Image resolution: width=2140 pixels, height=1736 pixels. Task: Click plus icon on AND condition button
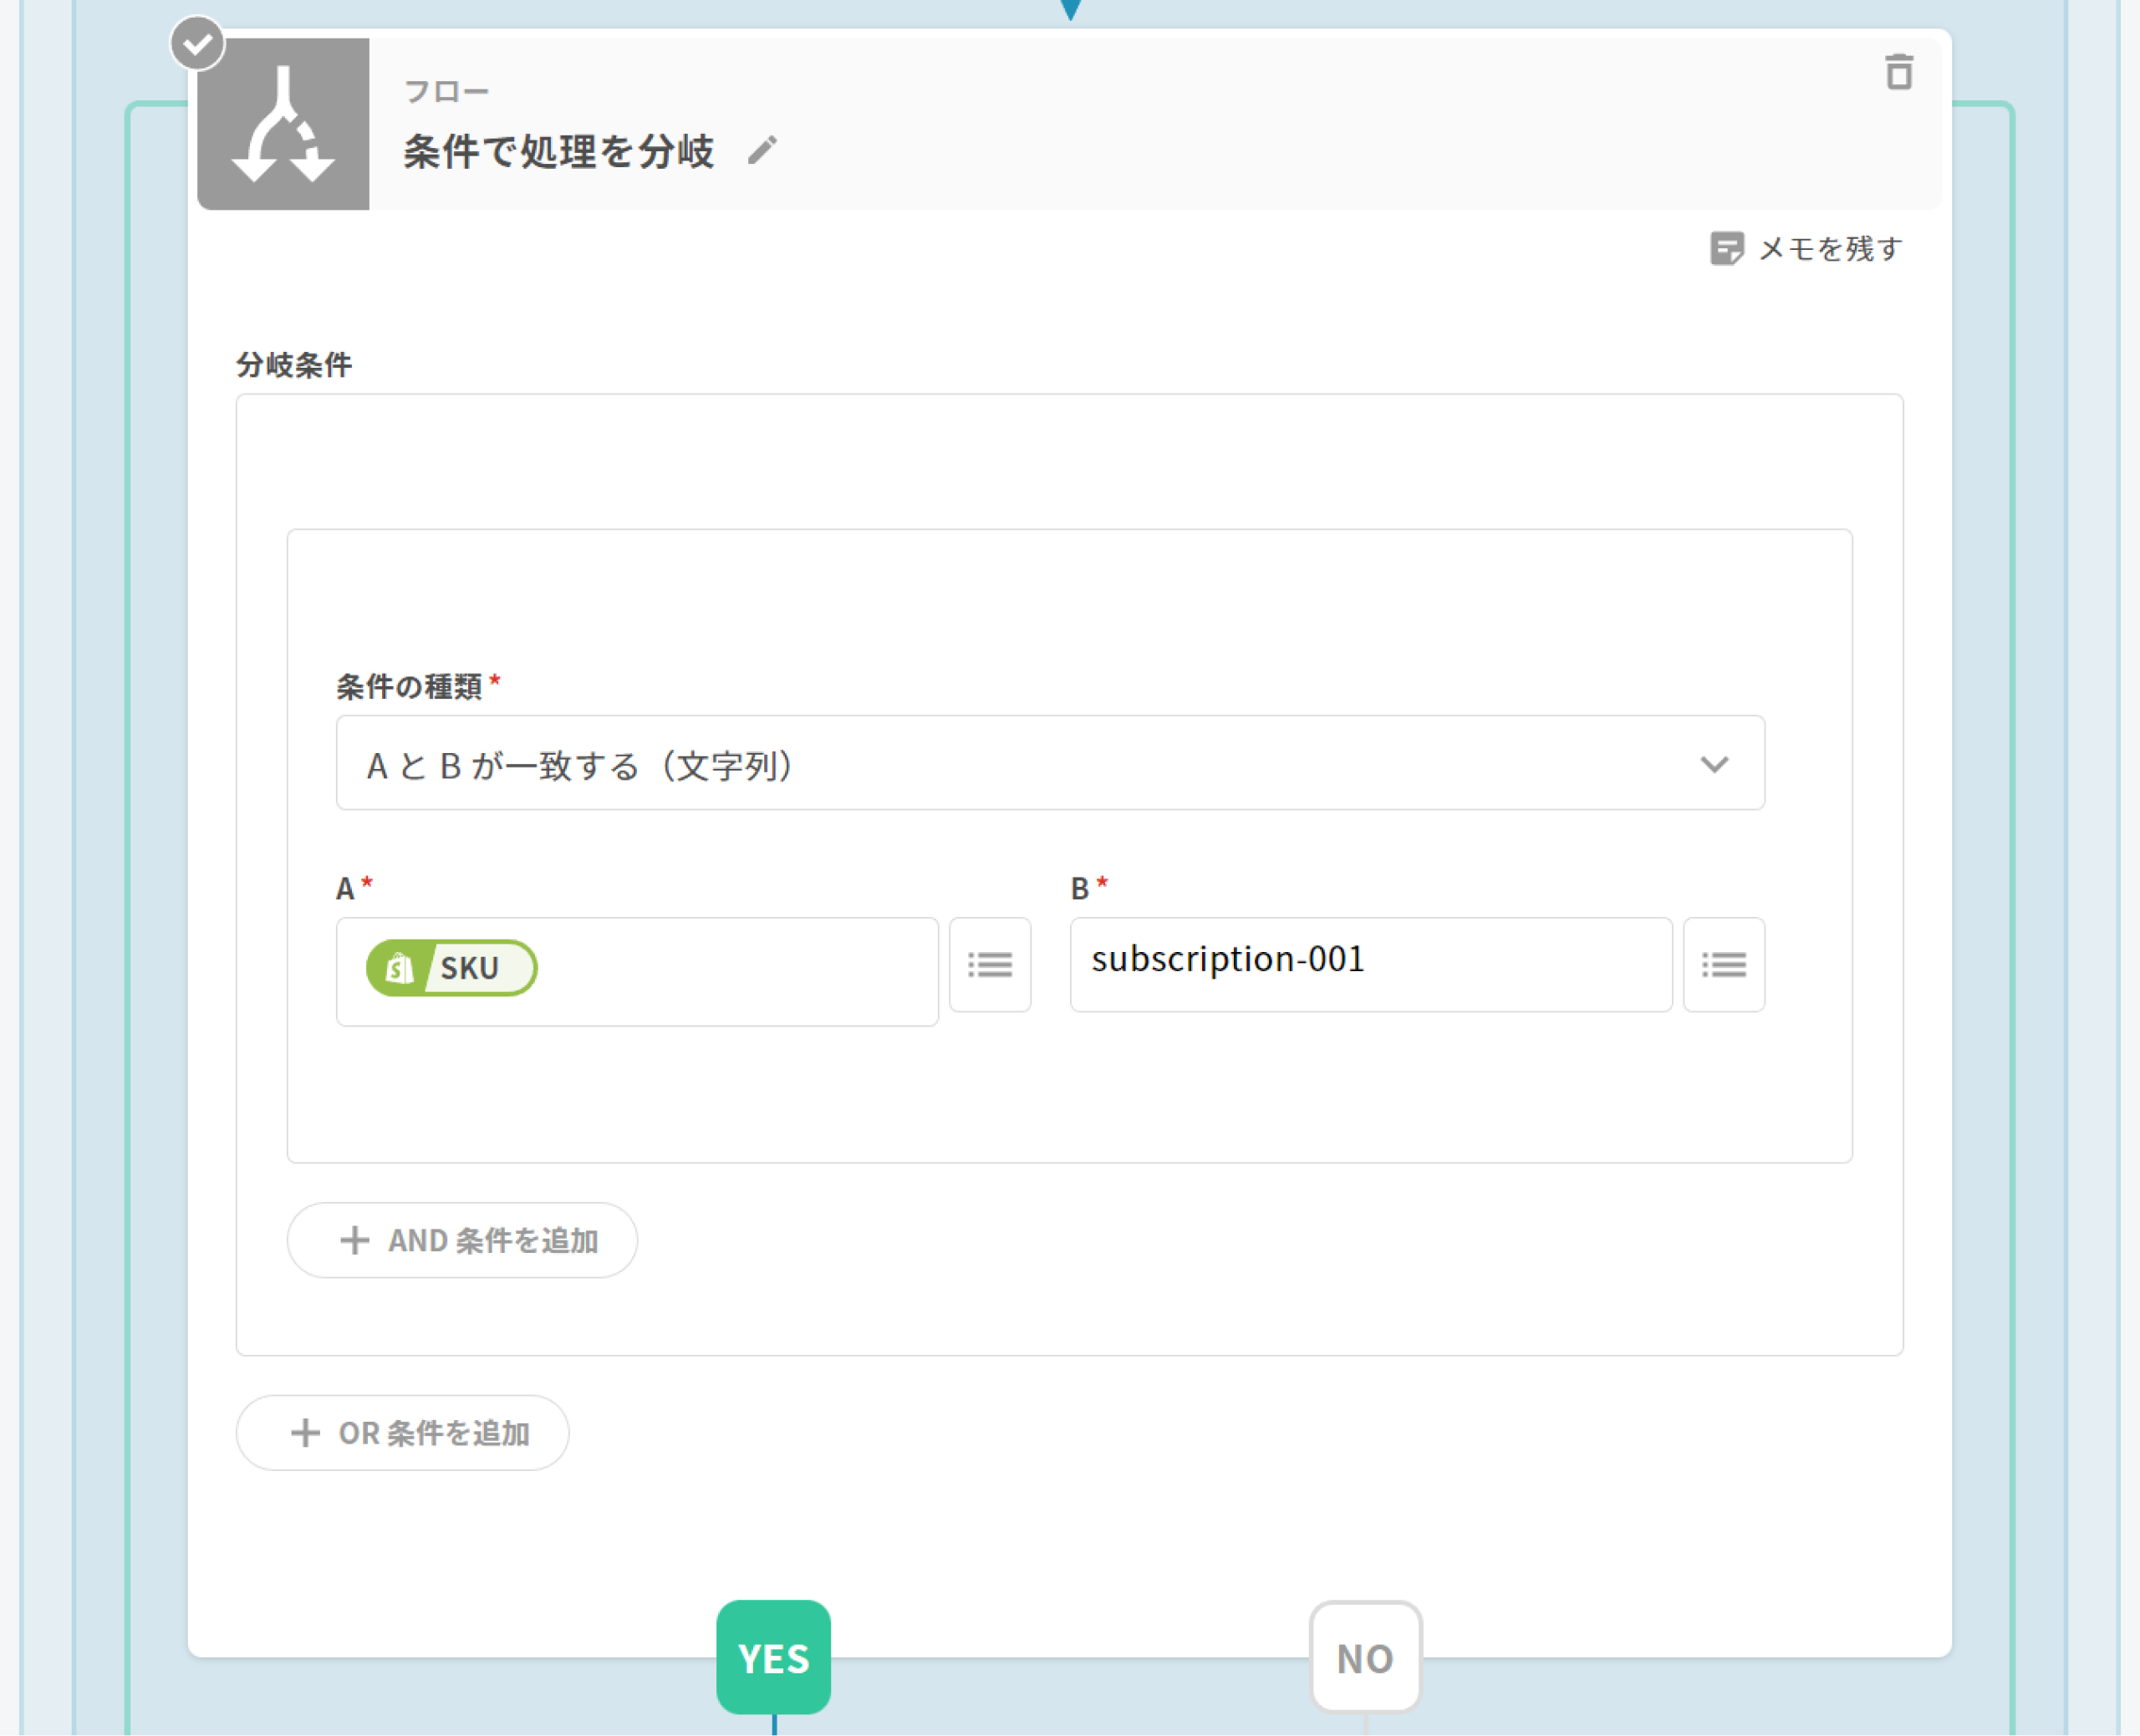point(354,1240)
